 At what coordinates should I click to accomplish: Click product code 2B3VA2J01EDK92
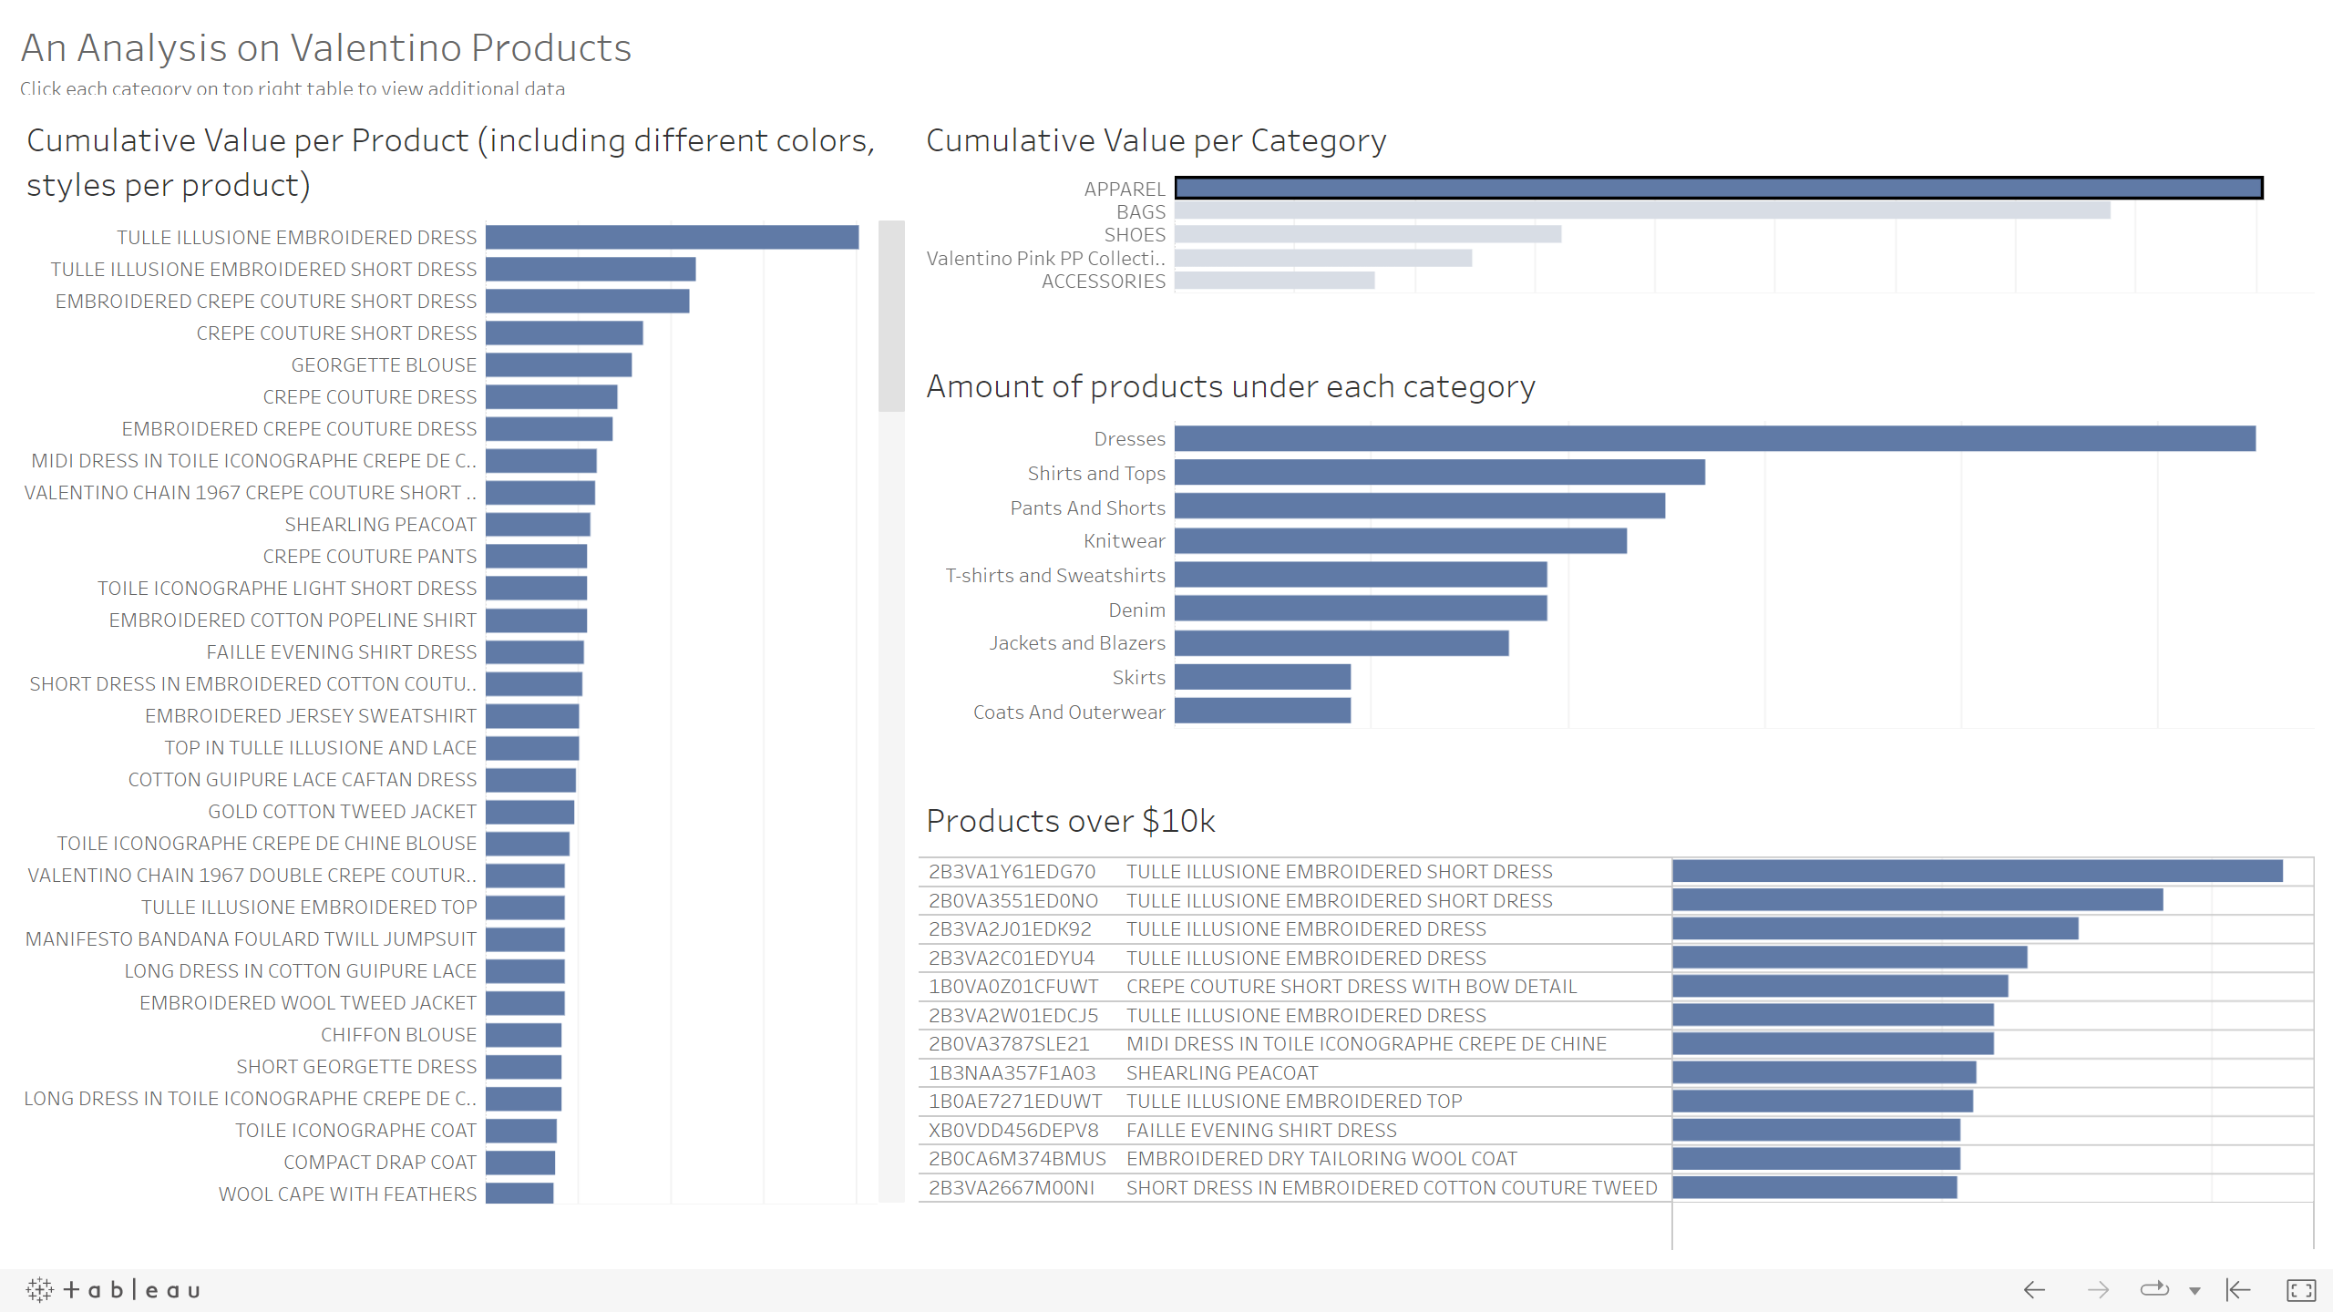[x=1010, y=928]
